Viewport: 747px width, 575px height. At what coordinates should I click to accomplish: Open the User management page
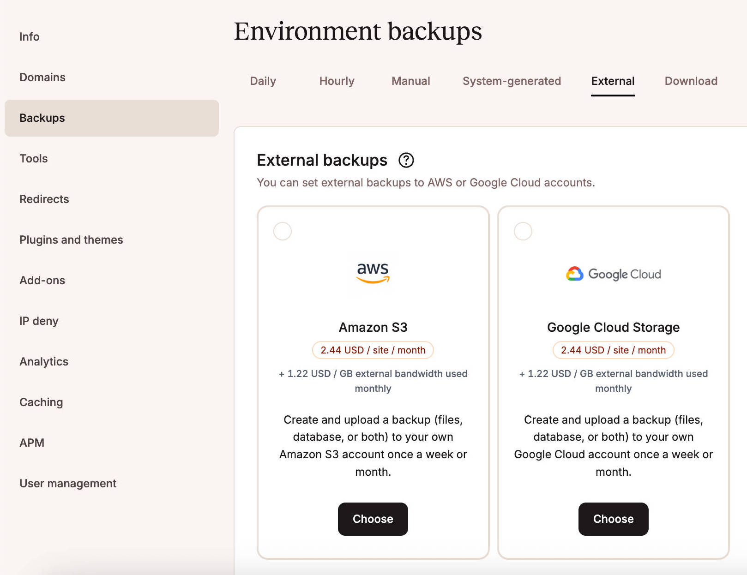[68, 483]
